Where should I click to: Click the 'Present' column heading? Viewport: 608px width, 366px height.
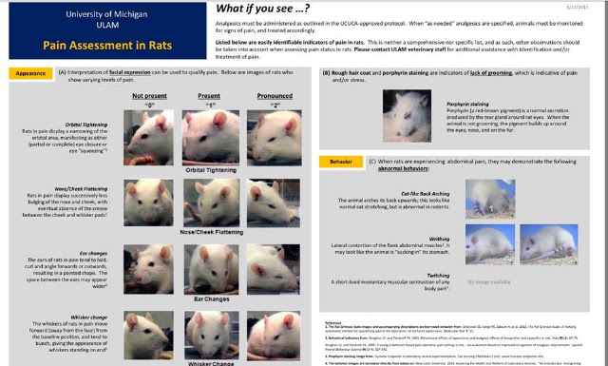(209, 96)
